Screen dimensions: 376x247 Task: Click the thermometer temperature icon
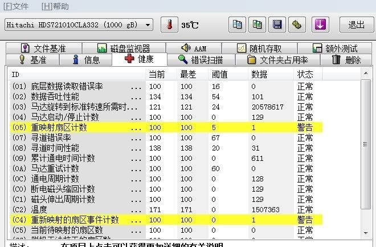click(169, 25)
